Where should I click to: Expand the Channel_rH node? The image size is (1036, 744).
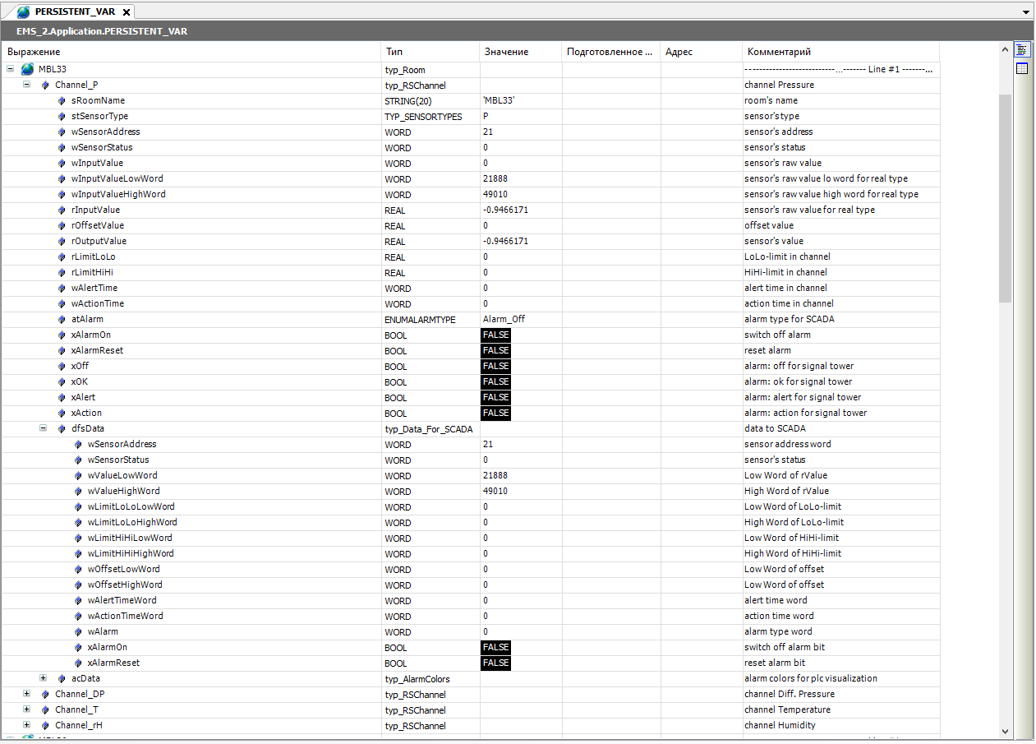pyautogui.click(x=26, y=725)
